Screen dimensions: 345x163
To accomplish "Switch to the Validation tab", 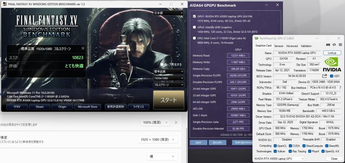I will [306, 46].
